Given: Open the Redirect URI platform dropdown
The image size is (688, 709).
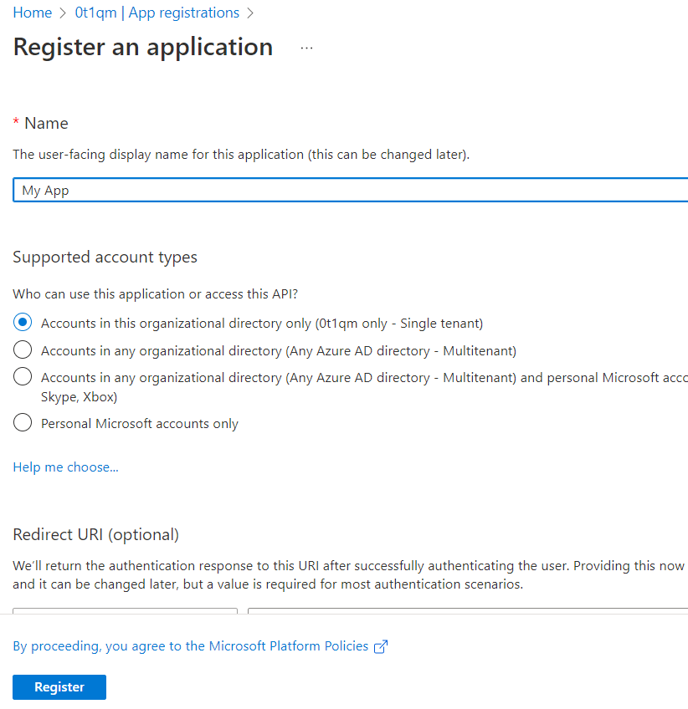Looking at the screenshot, I should click(126, 611).
